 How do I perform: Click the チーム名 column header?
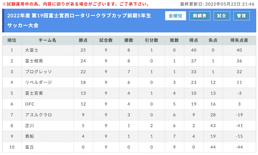48,40
